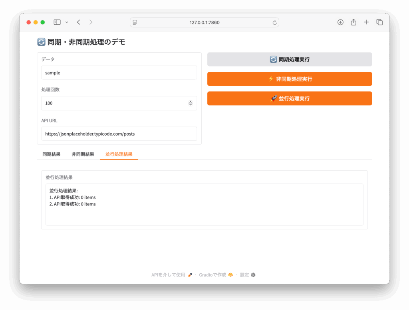Adjust 処理回数 using the number stepper arrows
The image size is (409, 310).
[x=191, y=103]
